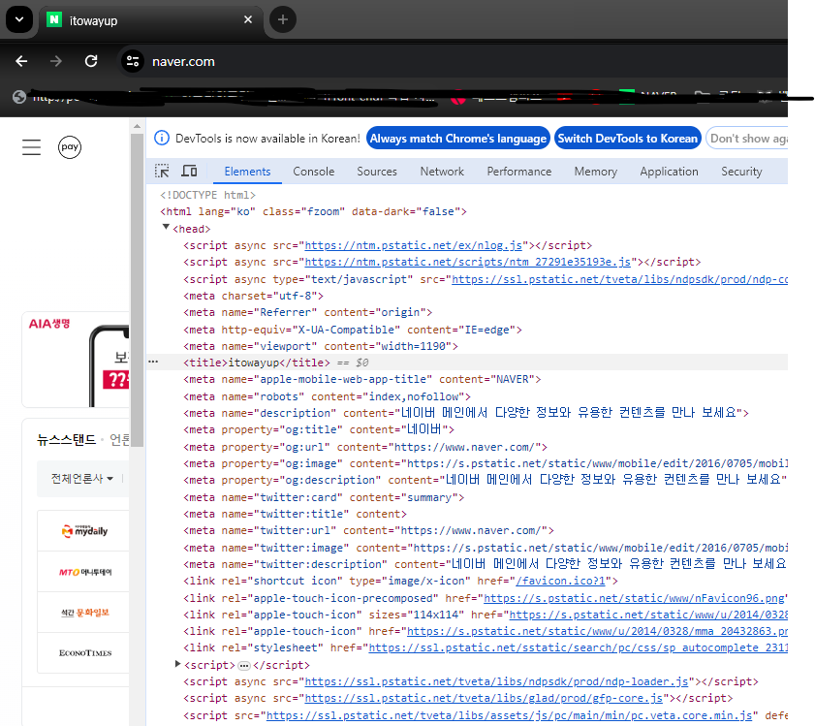Open the favicon.ico?1 href link
Image resolution: width=815 pixels, height=726 pixels.
click(560, 581)
